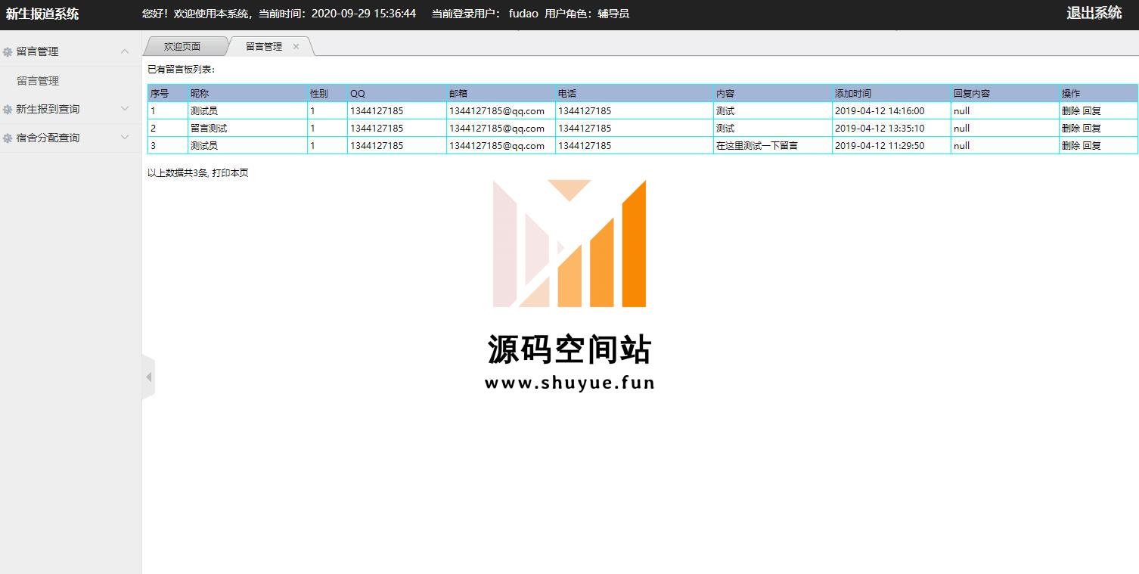Image resolution: width=1139 pixels, height=574 pixels.
Task: Reply to the message in row 1
Action: [x=1092, y=110]
